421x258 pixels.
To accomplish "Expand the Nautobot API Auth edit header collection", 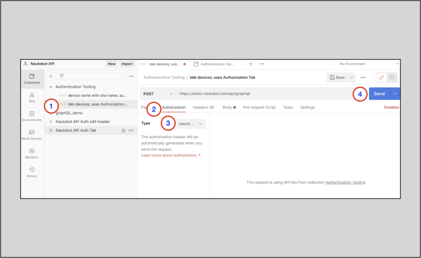I will pos(51,122).
